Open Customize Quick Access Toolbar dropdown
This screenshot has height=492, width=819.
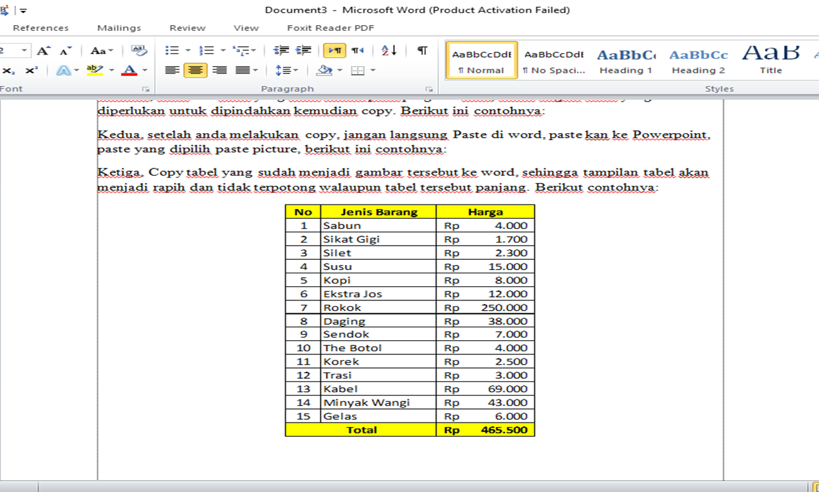click(23, 10)
